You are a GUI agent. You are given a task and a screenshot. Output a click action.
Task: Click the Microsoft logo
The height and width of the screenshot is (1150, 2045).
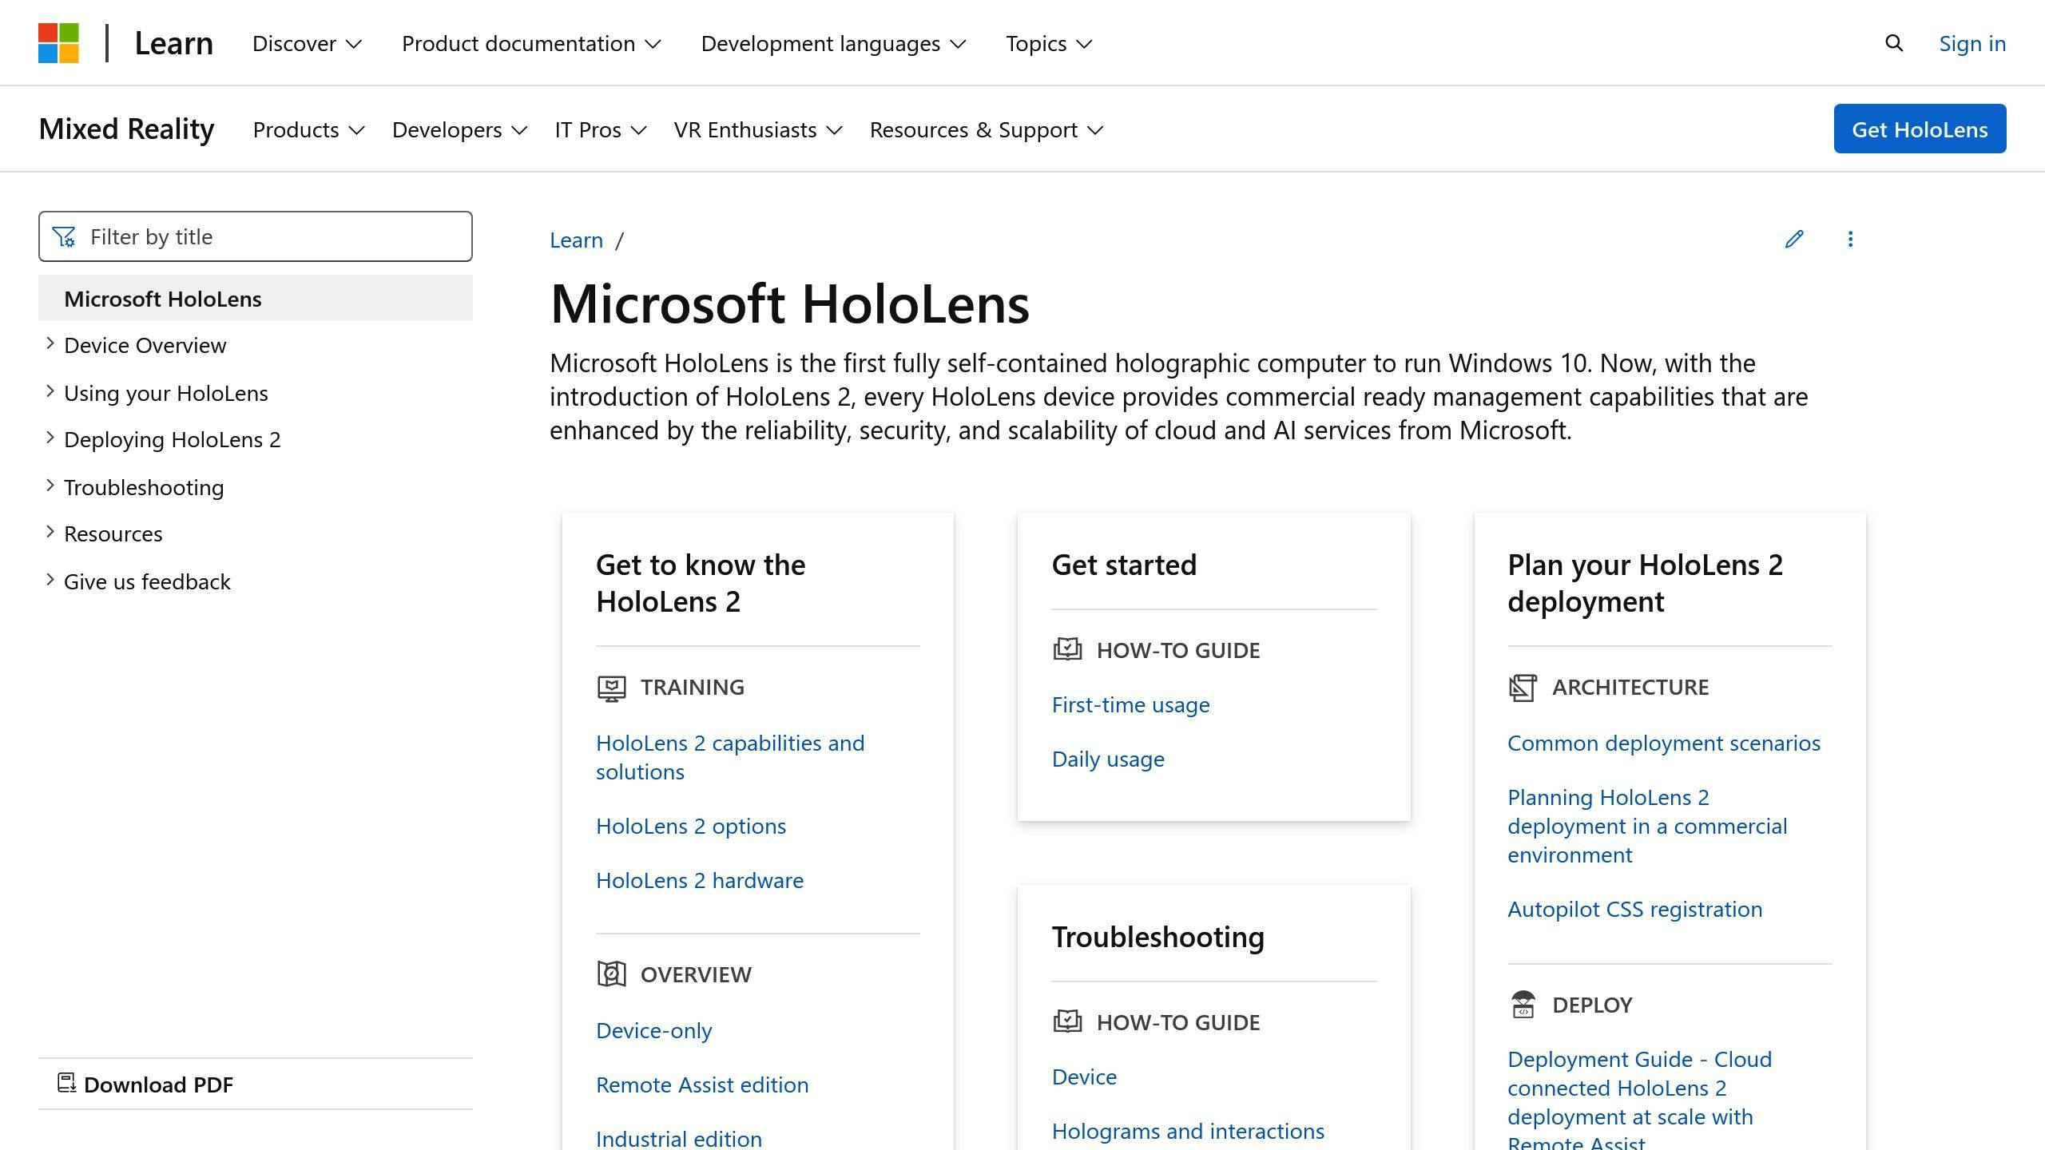pyautogui.click(x=58, y=43)
